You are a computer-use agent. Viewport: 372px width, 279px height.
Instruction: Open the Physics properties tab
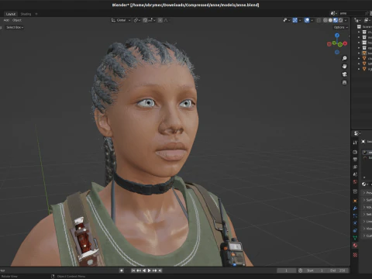[x=355, y=223]
